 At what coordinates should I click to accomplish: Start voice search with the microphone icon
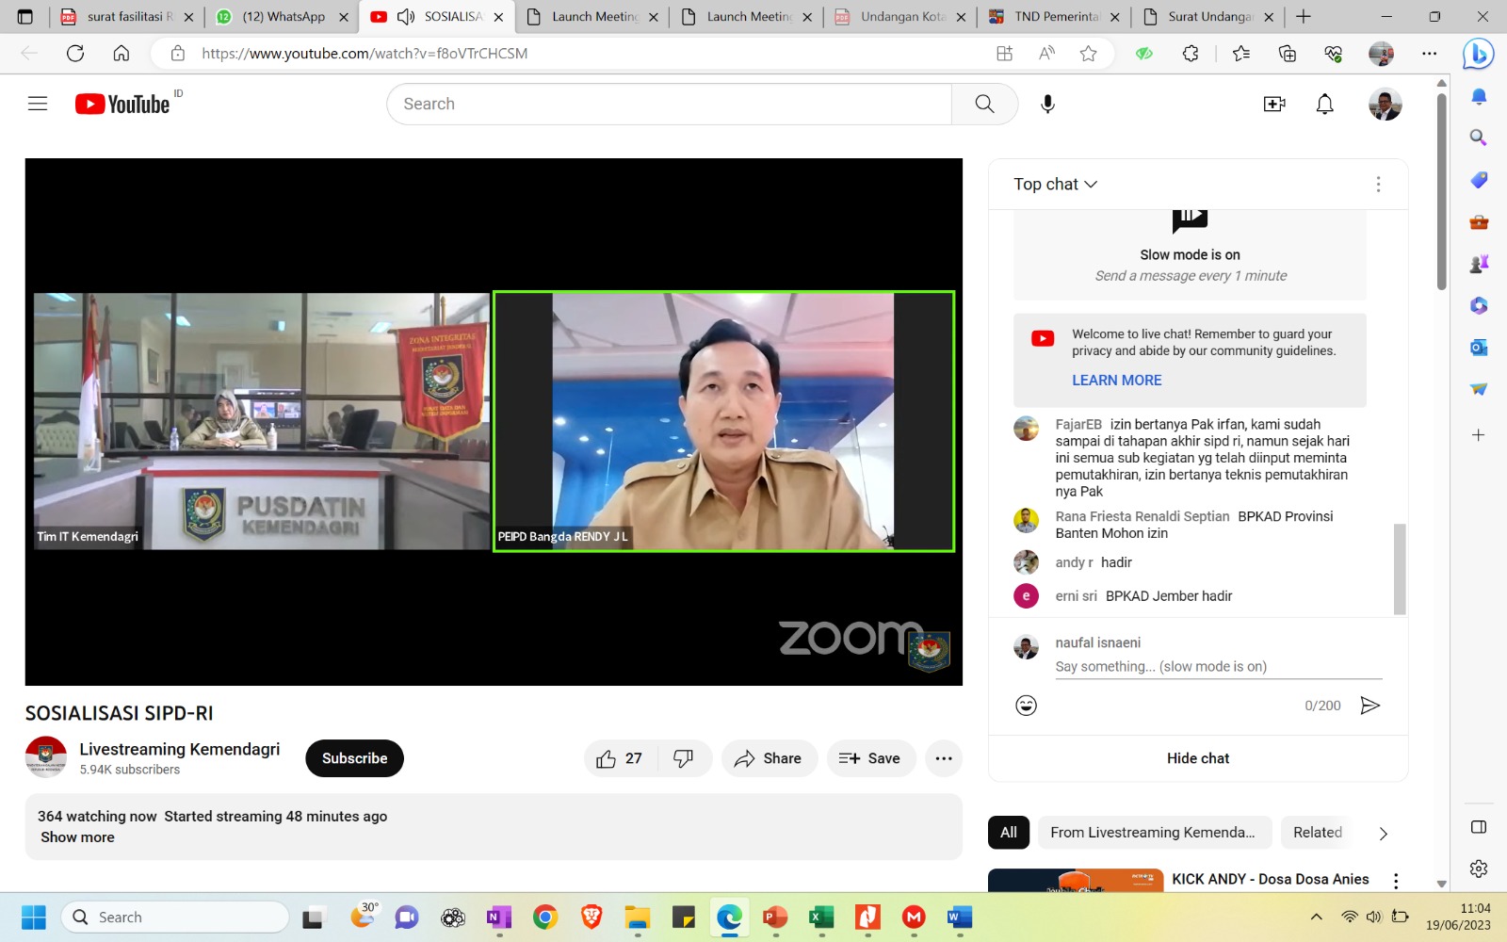point(1047,104)
